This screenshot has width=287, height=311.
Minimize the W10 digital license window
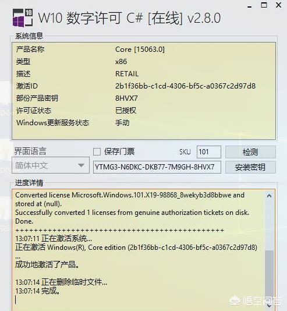(x=250, y=6)
